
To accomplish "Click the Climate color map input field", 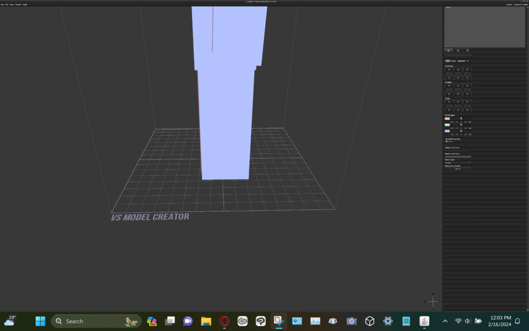I will 458,150.
